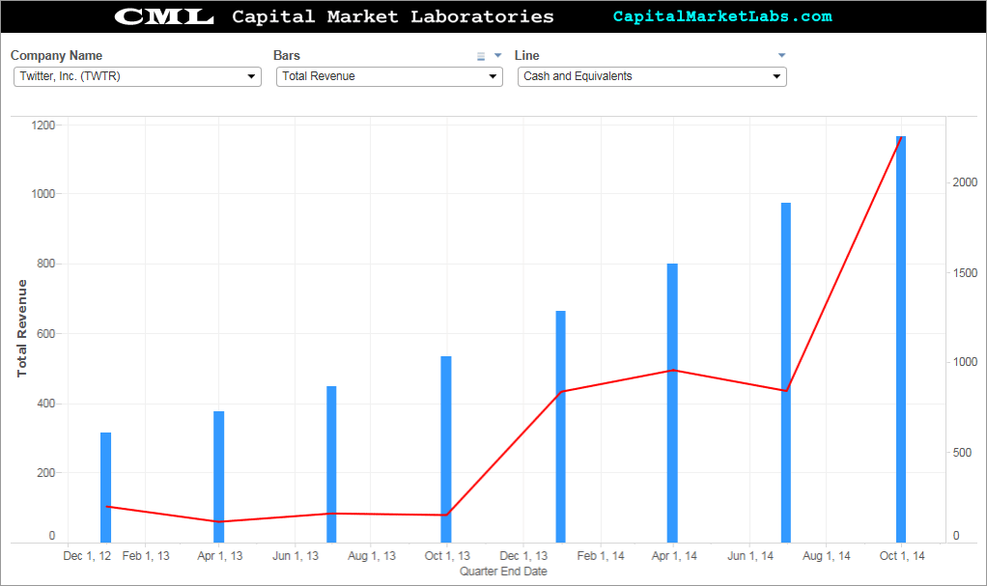Image resolution: width=987 pixels, height=586 pixels.
Task: Click the 'Aug 1, 14' axis label
Action: (826, 556)
